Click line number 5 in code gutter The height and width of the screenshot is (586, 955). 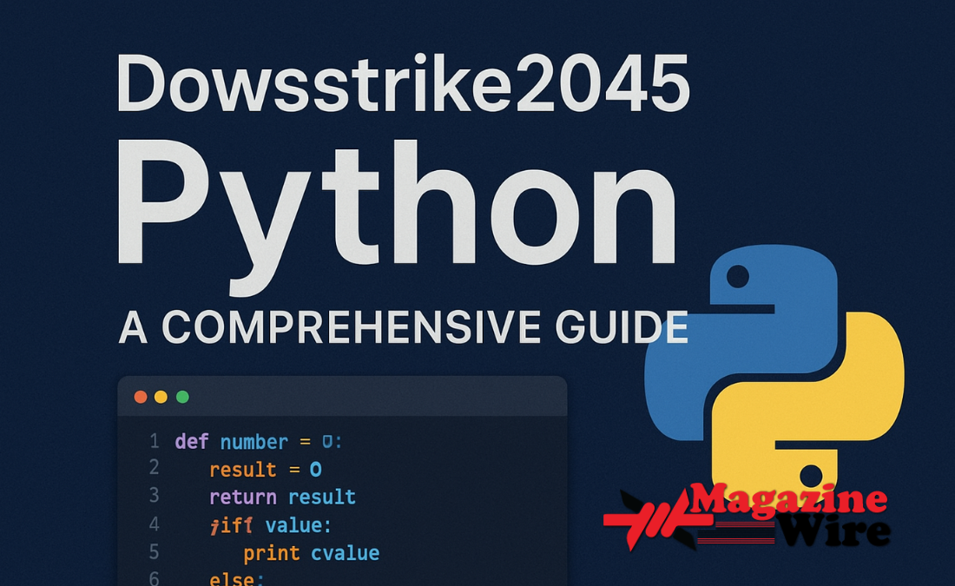[154, 552]
